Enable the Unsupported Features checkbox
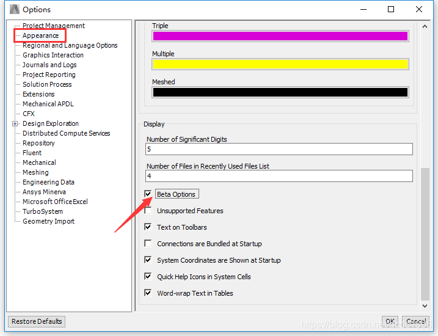Viewport: 438px width, 336px height. [148, 211]
